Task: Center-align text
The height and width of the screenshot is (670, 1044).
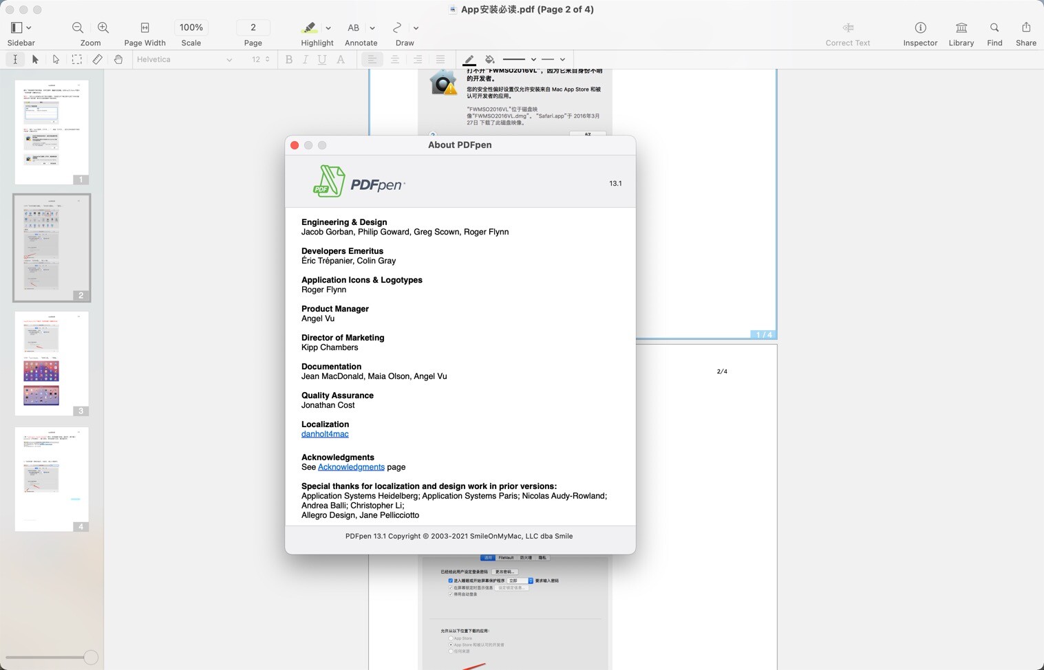Action: pyautogui.click(x=395, y=59)
